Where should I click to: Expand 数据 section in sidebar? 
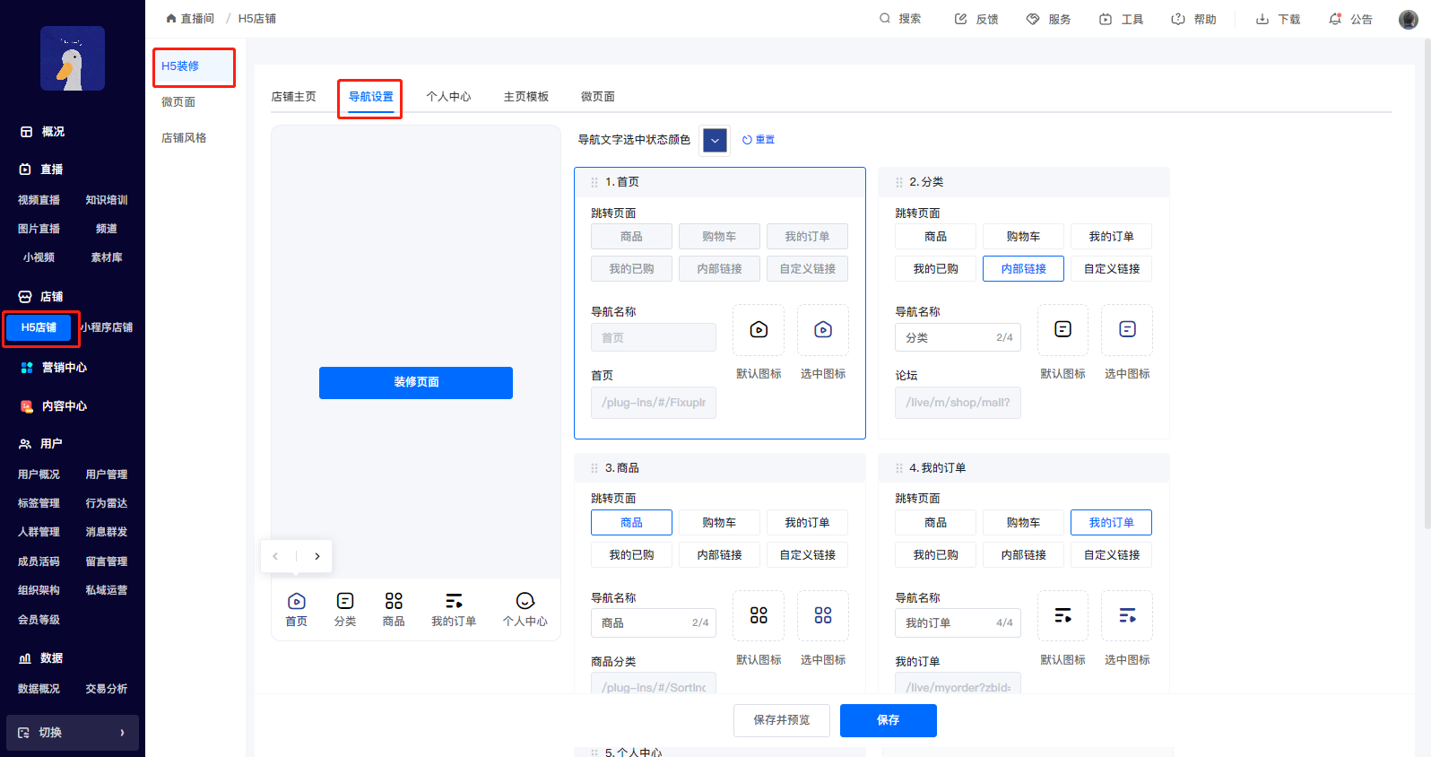click(x=41, y=658)
